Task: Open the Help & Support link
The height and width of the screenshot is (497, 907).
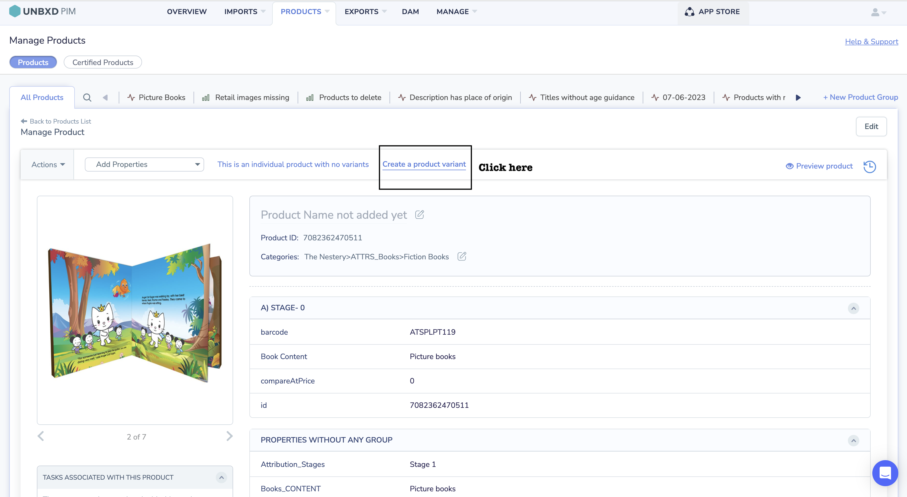Action: coord(871,41)
